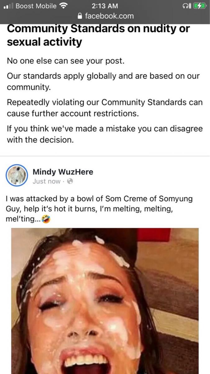Tap the 2:13 AM clock
210x374 pixels.
coord(105,6)
